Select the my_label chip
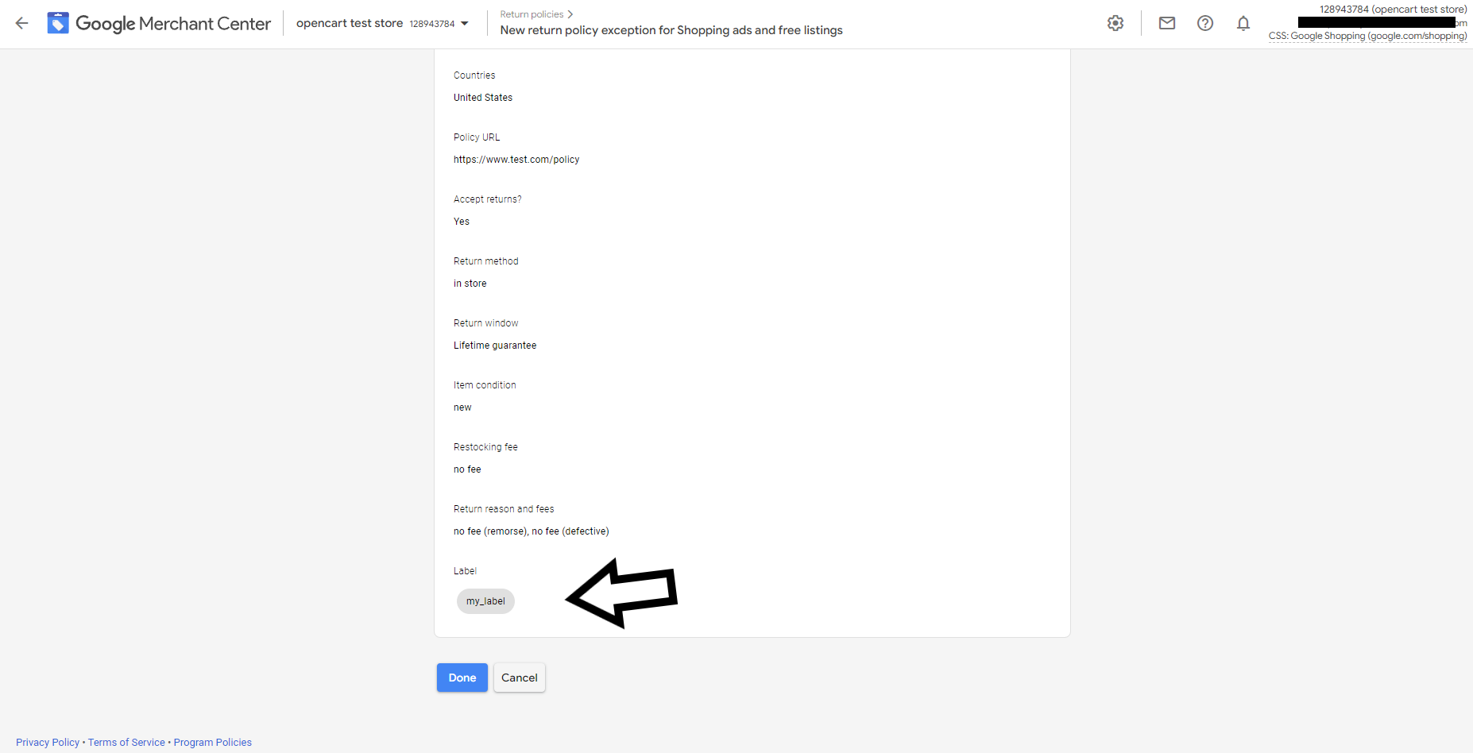Viewport: 1473px width, 753px height. [x=485, y=601]
